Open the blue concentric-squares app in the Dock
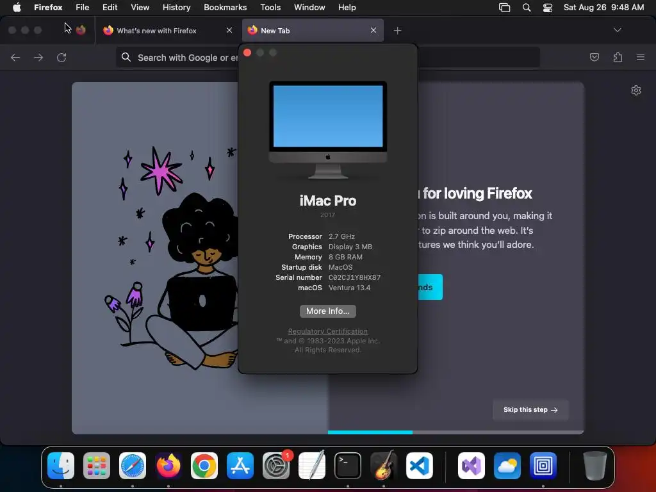 [x=543, y=466]
